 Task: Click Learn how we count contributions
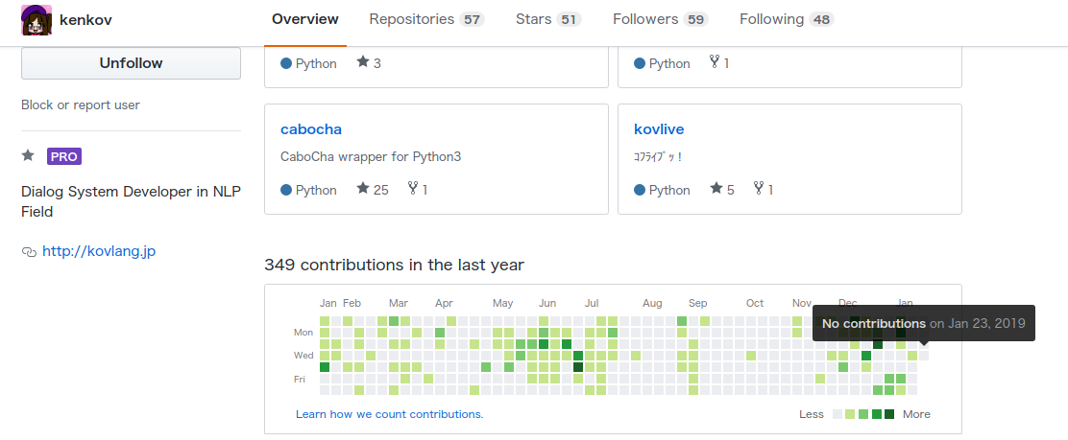click(389, 414)
